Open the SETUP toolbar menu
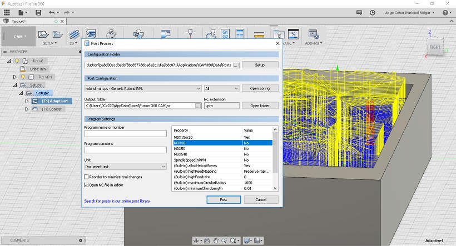The image size is (456, 246). pyautogui.click(x=50, y=43)
